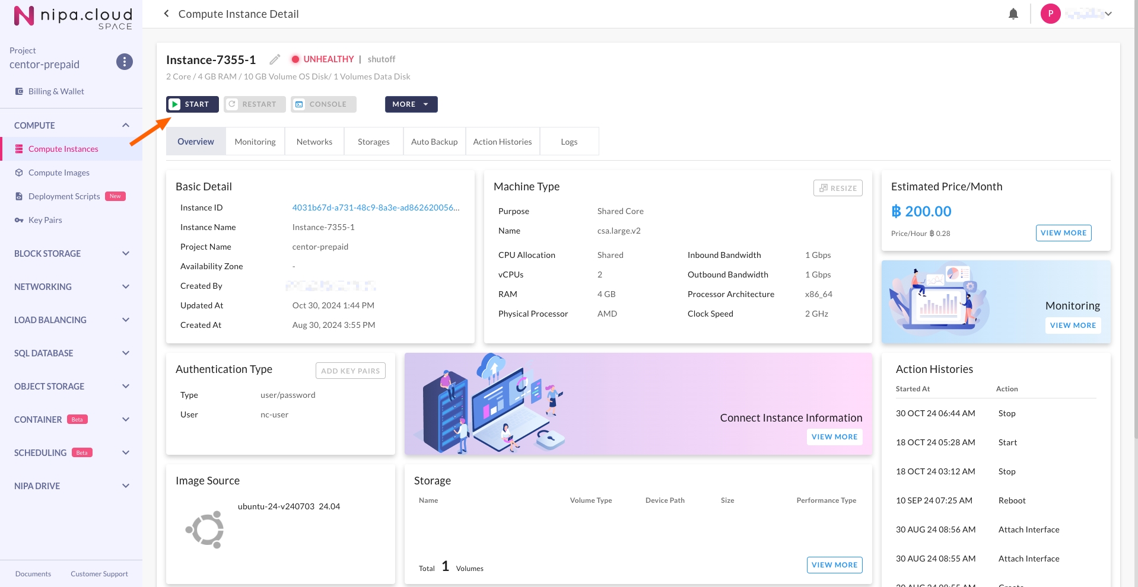Click the user profile avatar
Viewport: 1138px width, 587px height.
coord(1050,14)
